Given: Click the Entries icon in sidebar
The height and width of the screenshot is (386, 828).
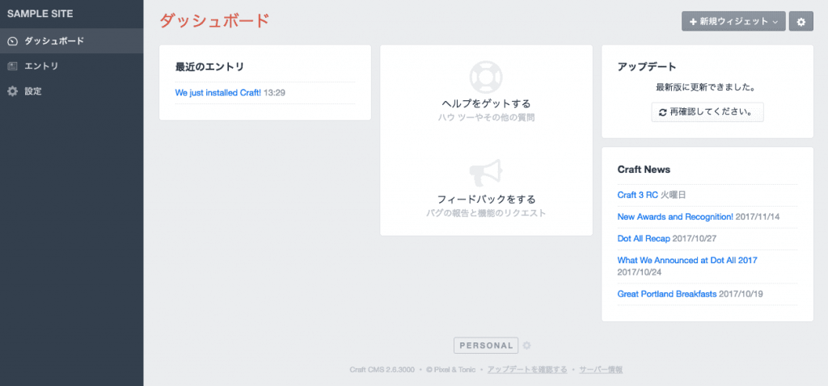Looking at the screenshot, I should 12,65.
